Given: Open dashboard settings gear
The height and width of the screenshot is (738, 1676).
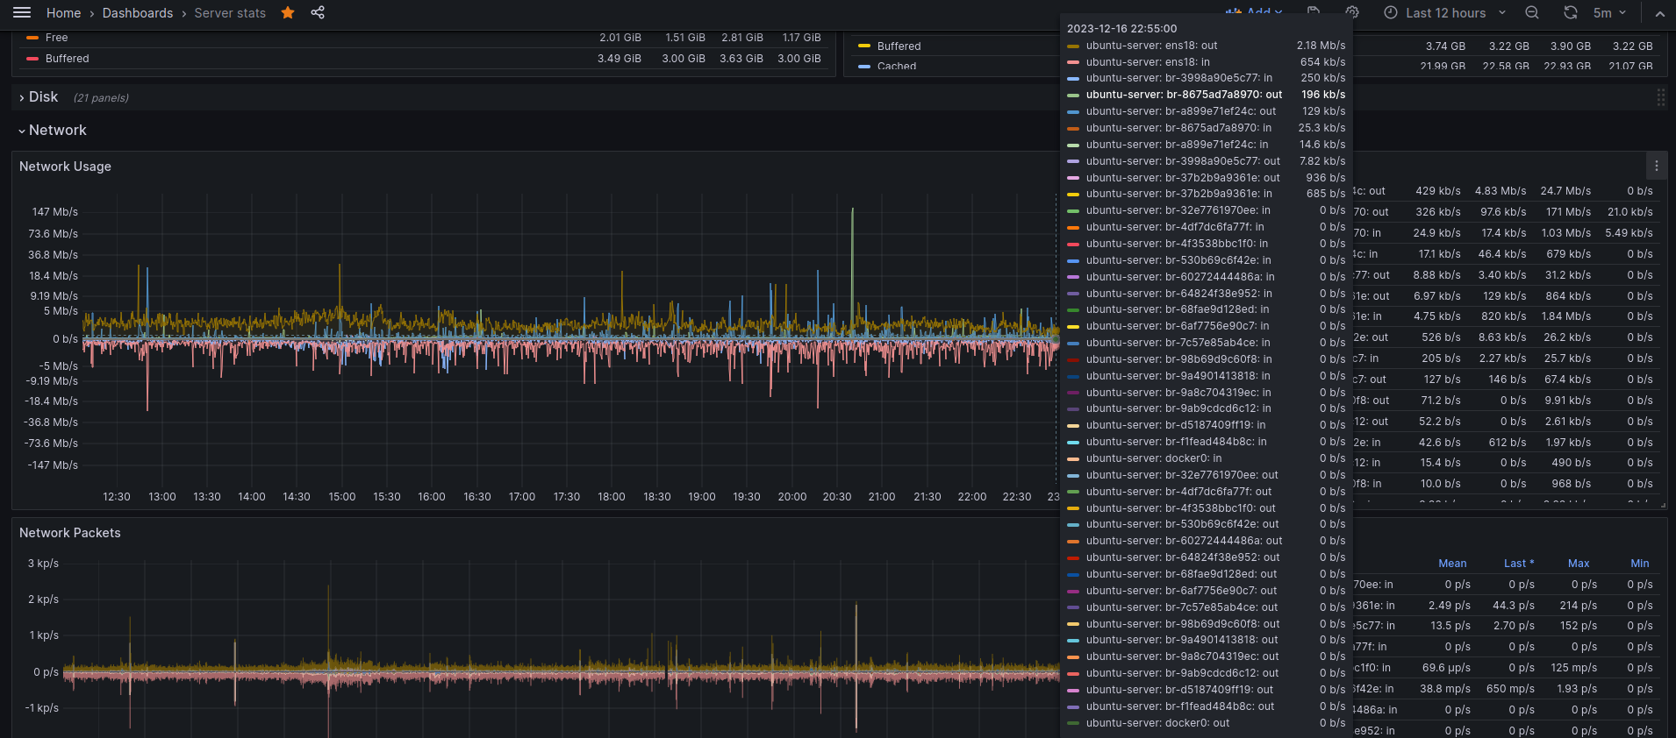Looking at the screenshot, I should pyautogui.click(x=1352, y=12).
